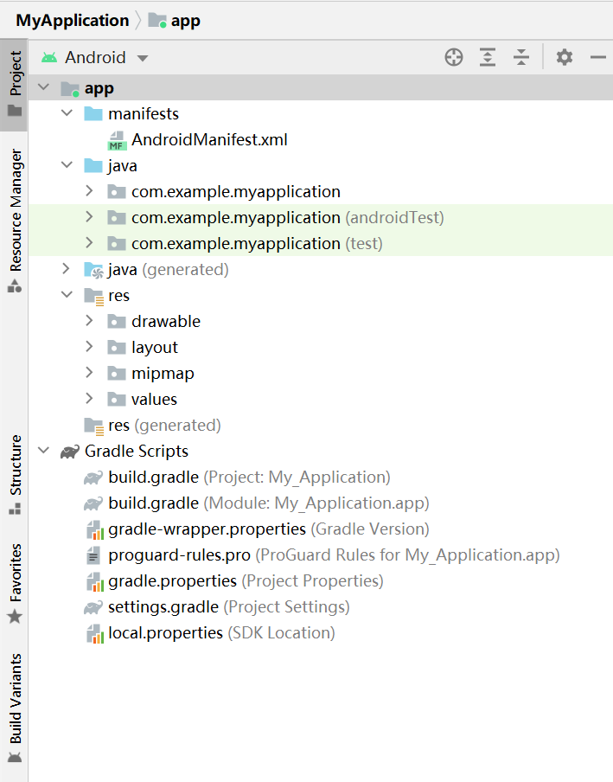
Task: Click the app folder icon in tree
Action: point(70,89)
